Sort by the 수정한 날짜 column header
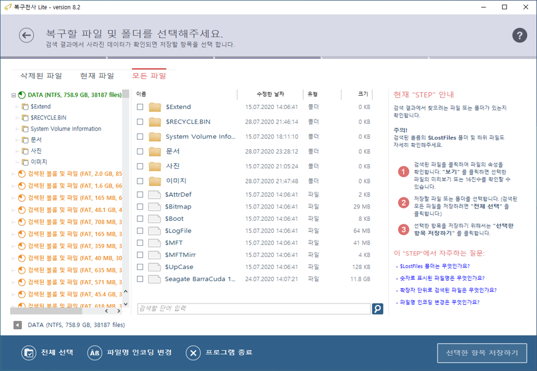Screen dimensions: 537x371 click(270, 94)
